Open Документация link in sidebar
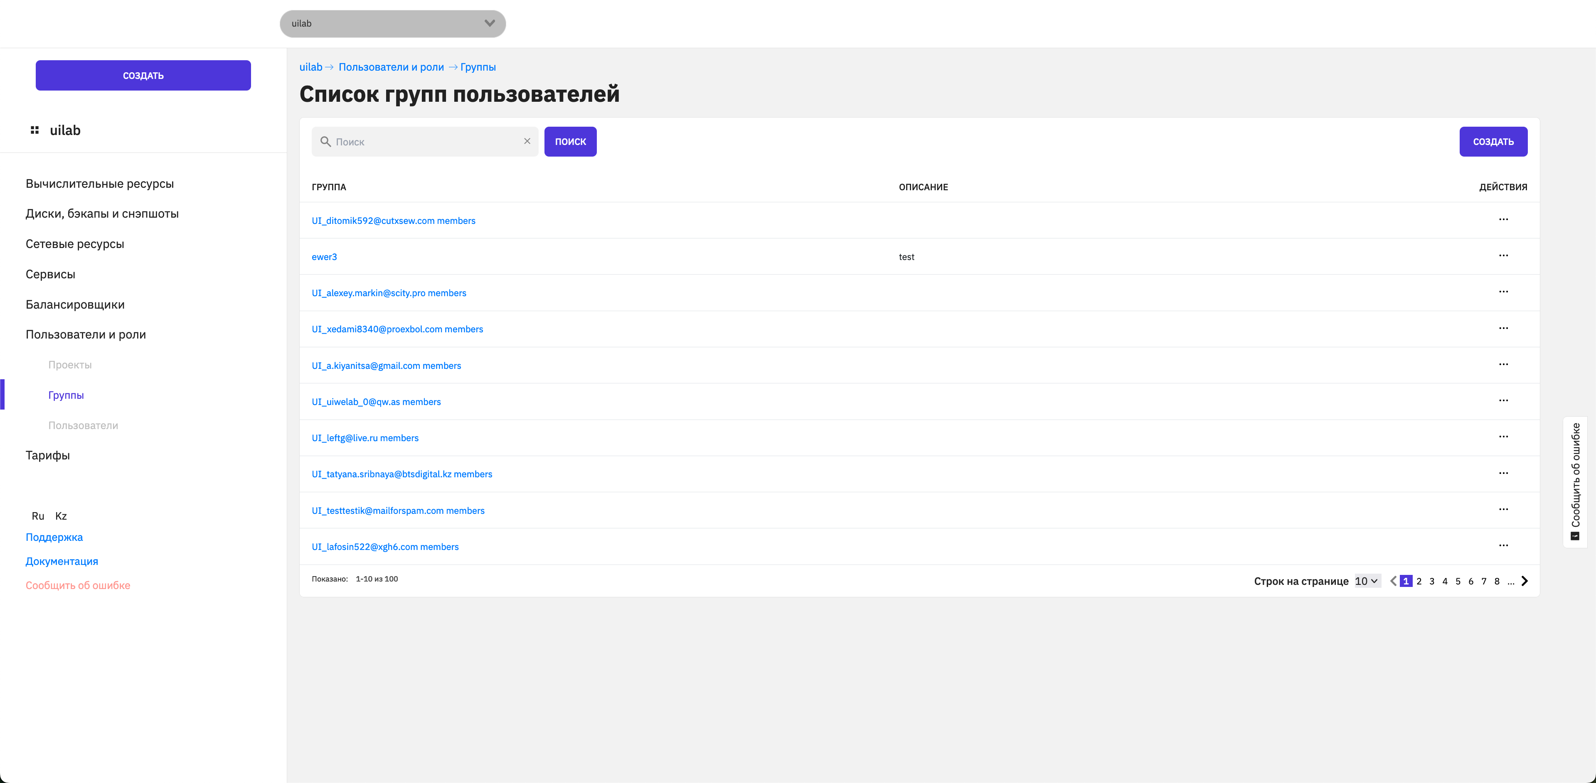The height and width of the screenshot is (783, 1596). [62, 562]
